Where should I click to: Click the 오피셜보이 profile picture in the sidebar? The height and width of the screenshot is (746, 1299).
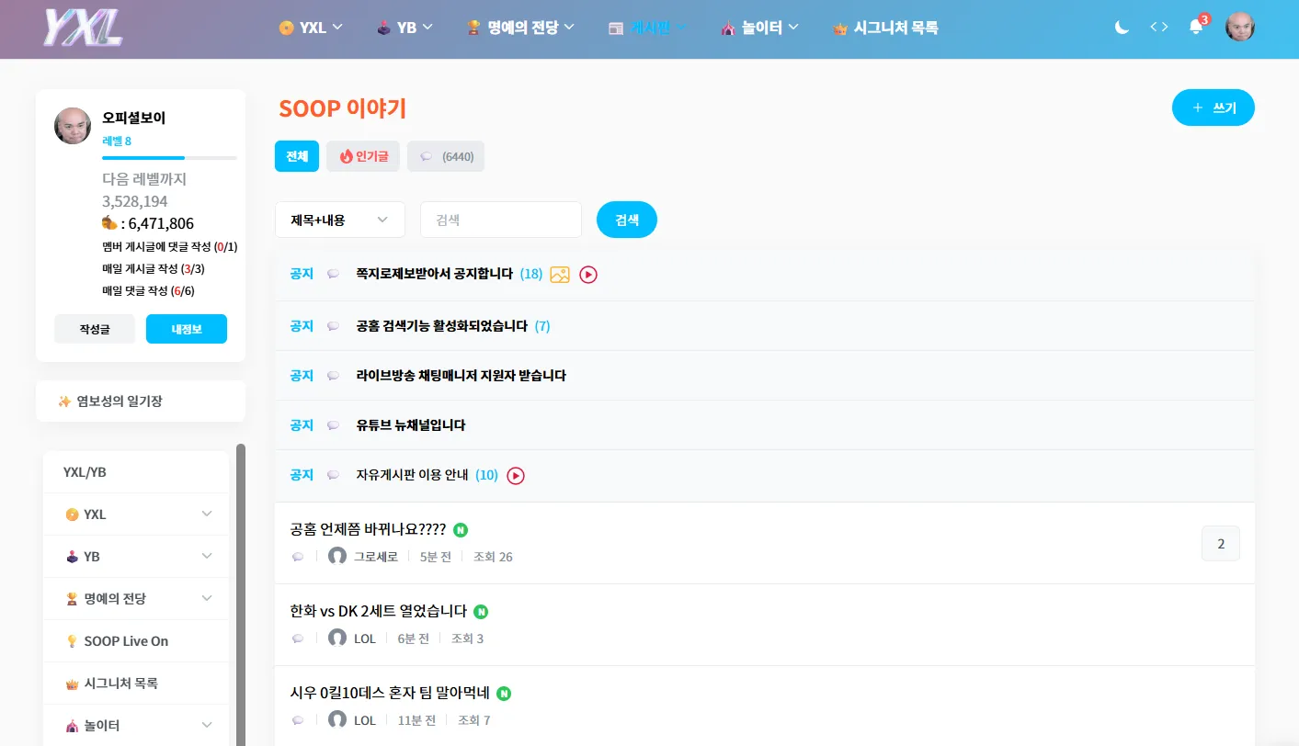pos(73,126)
